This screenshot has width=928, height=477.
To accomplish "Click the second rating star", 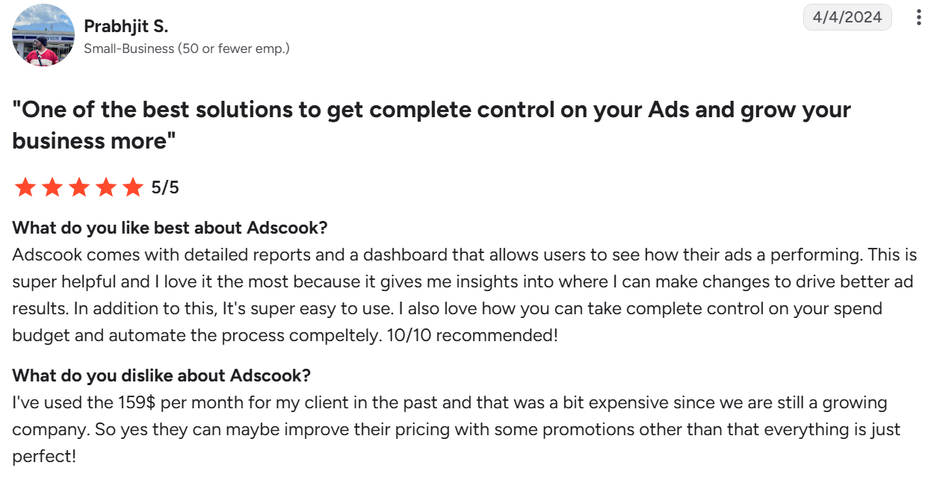I will [x=52, y=187].
